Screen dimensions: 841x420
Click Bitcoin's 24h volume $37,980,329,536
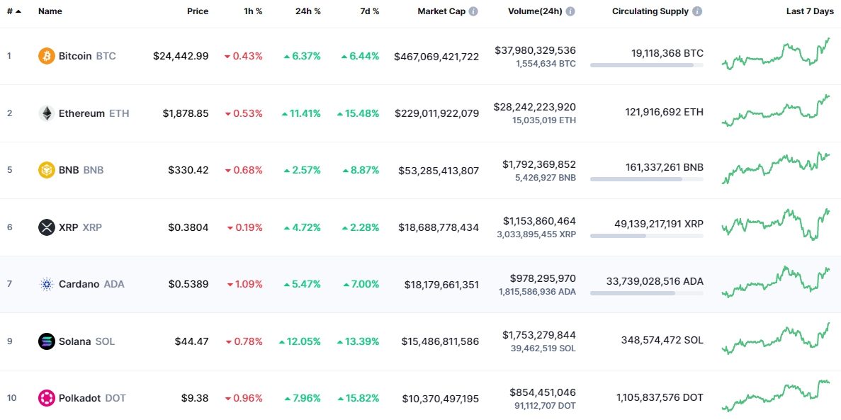[536, 50]
